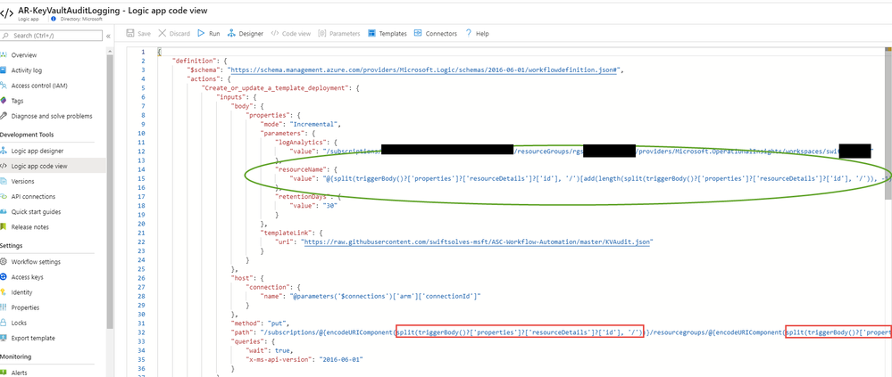Click the Designer button label
The height and width of the screenshot is (377, 892).
pyautogui.click(x=251, y=34)
